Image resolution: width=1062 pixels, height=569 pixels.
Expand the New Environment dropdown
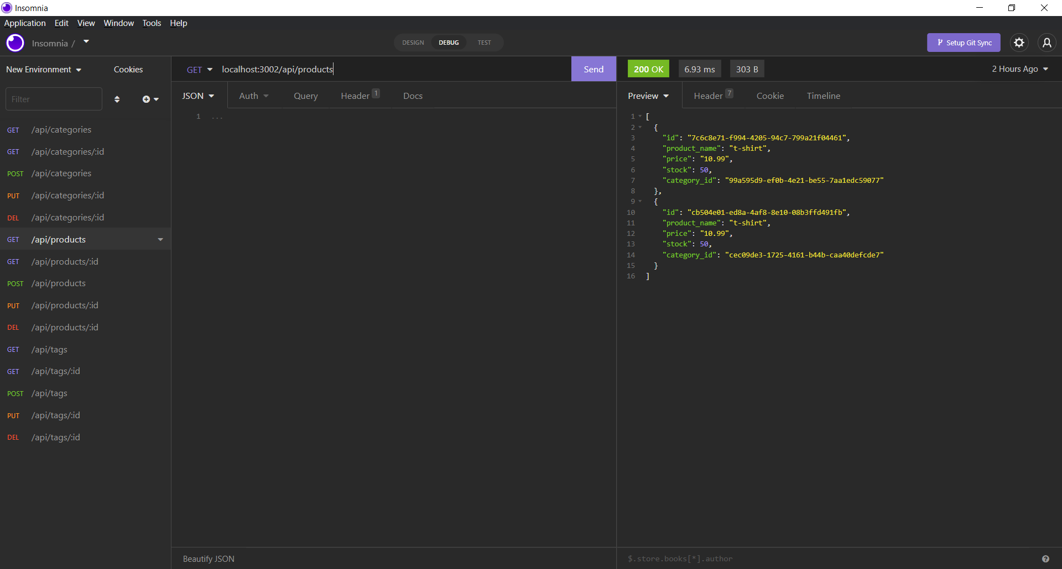point(44,69)
